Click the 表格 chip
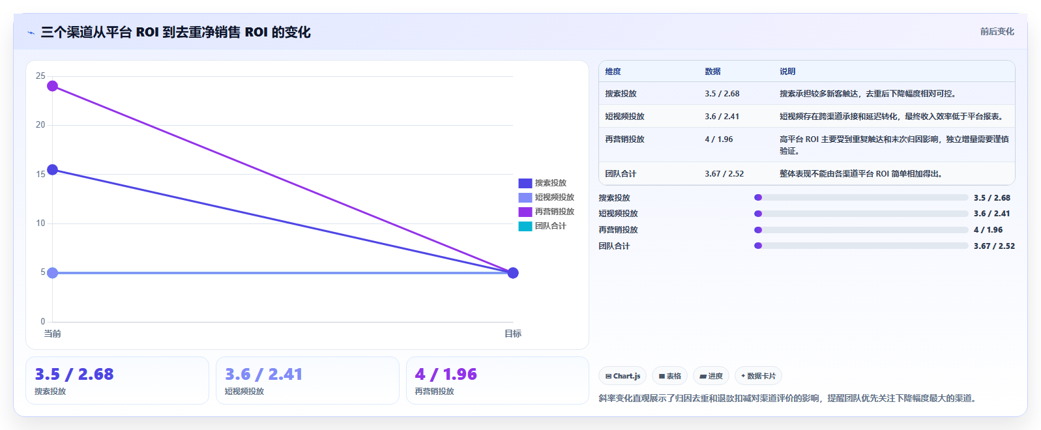 click(669, 376)
